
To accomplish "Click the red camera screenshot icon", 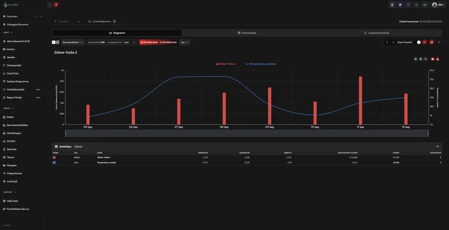I will tap(433, 59).
